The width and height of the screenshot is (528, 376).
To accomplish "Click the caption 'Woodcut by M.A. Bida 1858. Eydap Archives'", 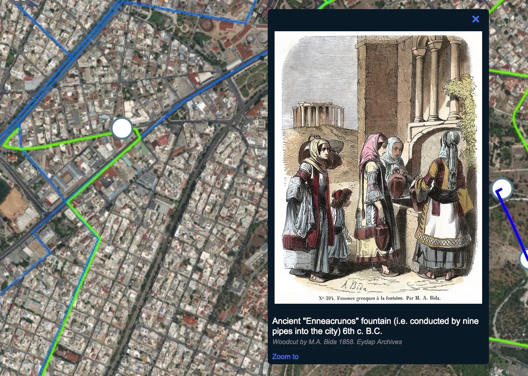I will click(x=337, y=342).
